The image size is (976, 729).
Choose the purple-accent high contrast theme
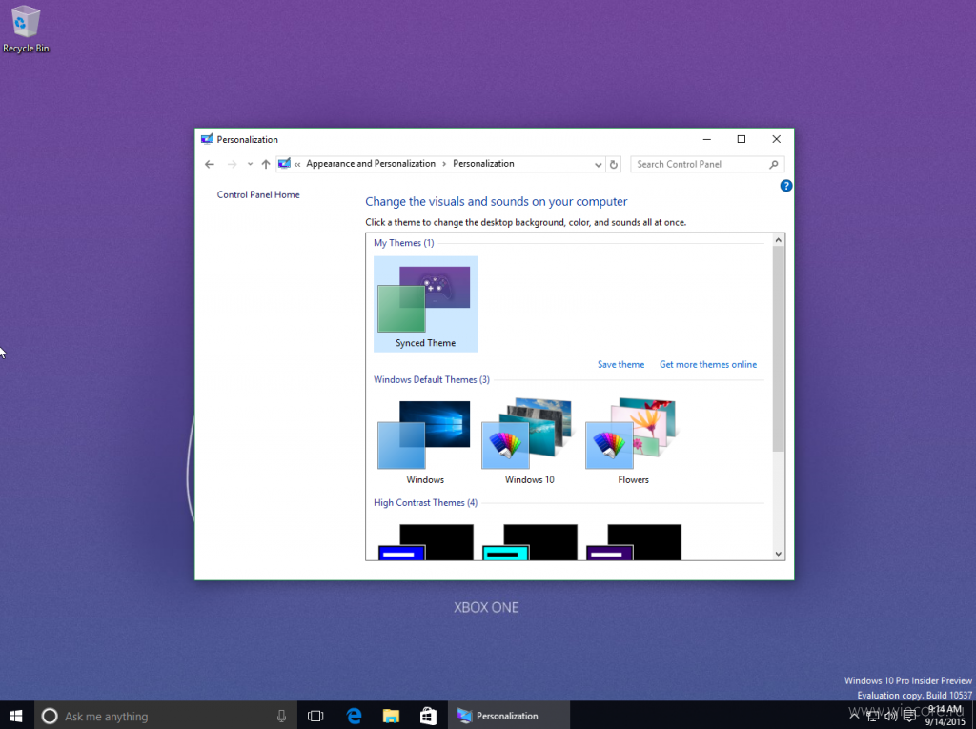tap(634, 541)
